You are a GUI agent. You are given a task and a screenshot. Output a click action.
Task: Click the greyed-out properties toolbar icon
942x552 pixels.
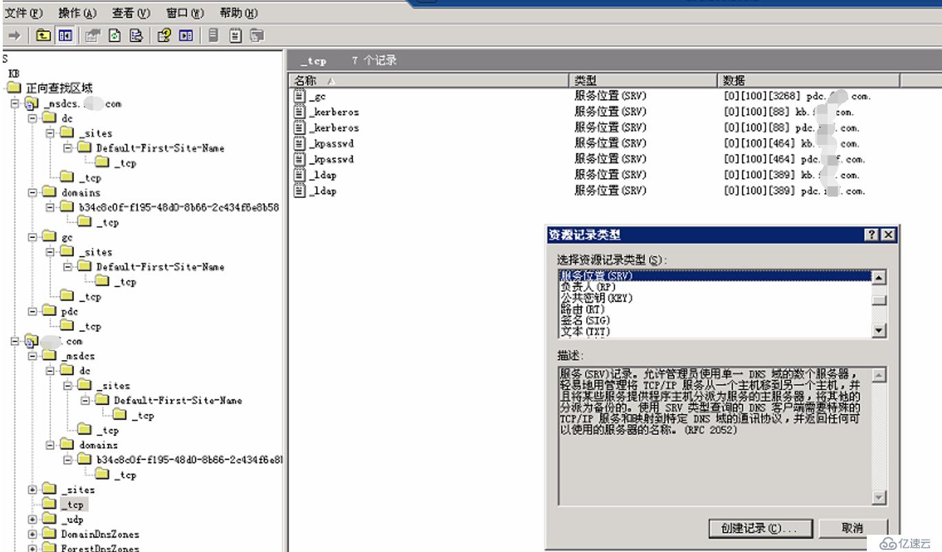tap(92, 35)
